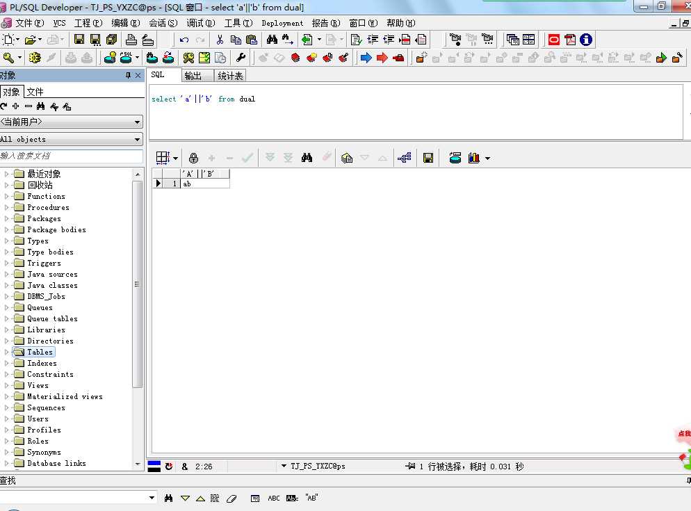
Task: Click the Rollback red arrow icon
Action: pyautogui.click(x=382, y=57)
